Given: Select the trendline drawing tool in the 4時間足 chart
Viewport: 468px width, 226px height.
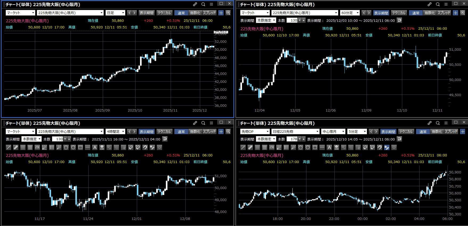Looking at the screenshot, I should 9,147.
